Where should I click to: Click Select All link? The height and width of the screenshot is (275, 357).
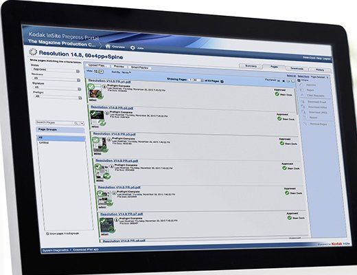[x=291, y=76]
